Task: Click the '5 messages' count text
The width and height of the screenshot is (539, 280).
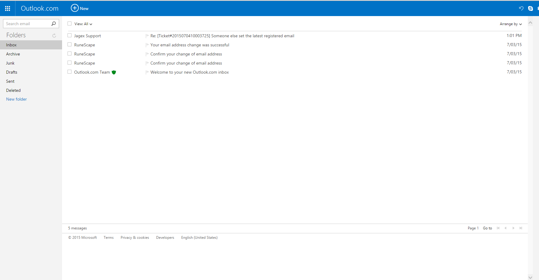Action: tap(78, 228)
